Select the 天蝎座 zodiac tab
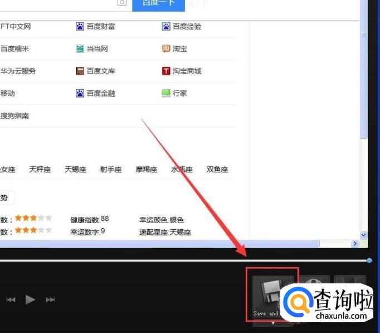Image resolution: width=380 pixels, height=333 pixels. (x=75, y=170)
